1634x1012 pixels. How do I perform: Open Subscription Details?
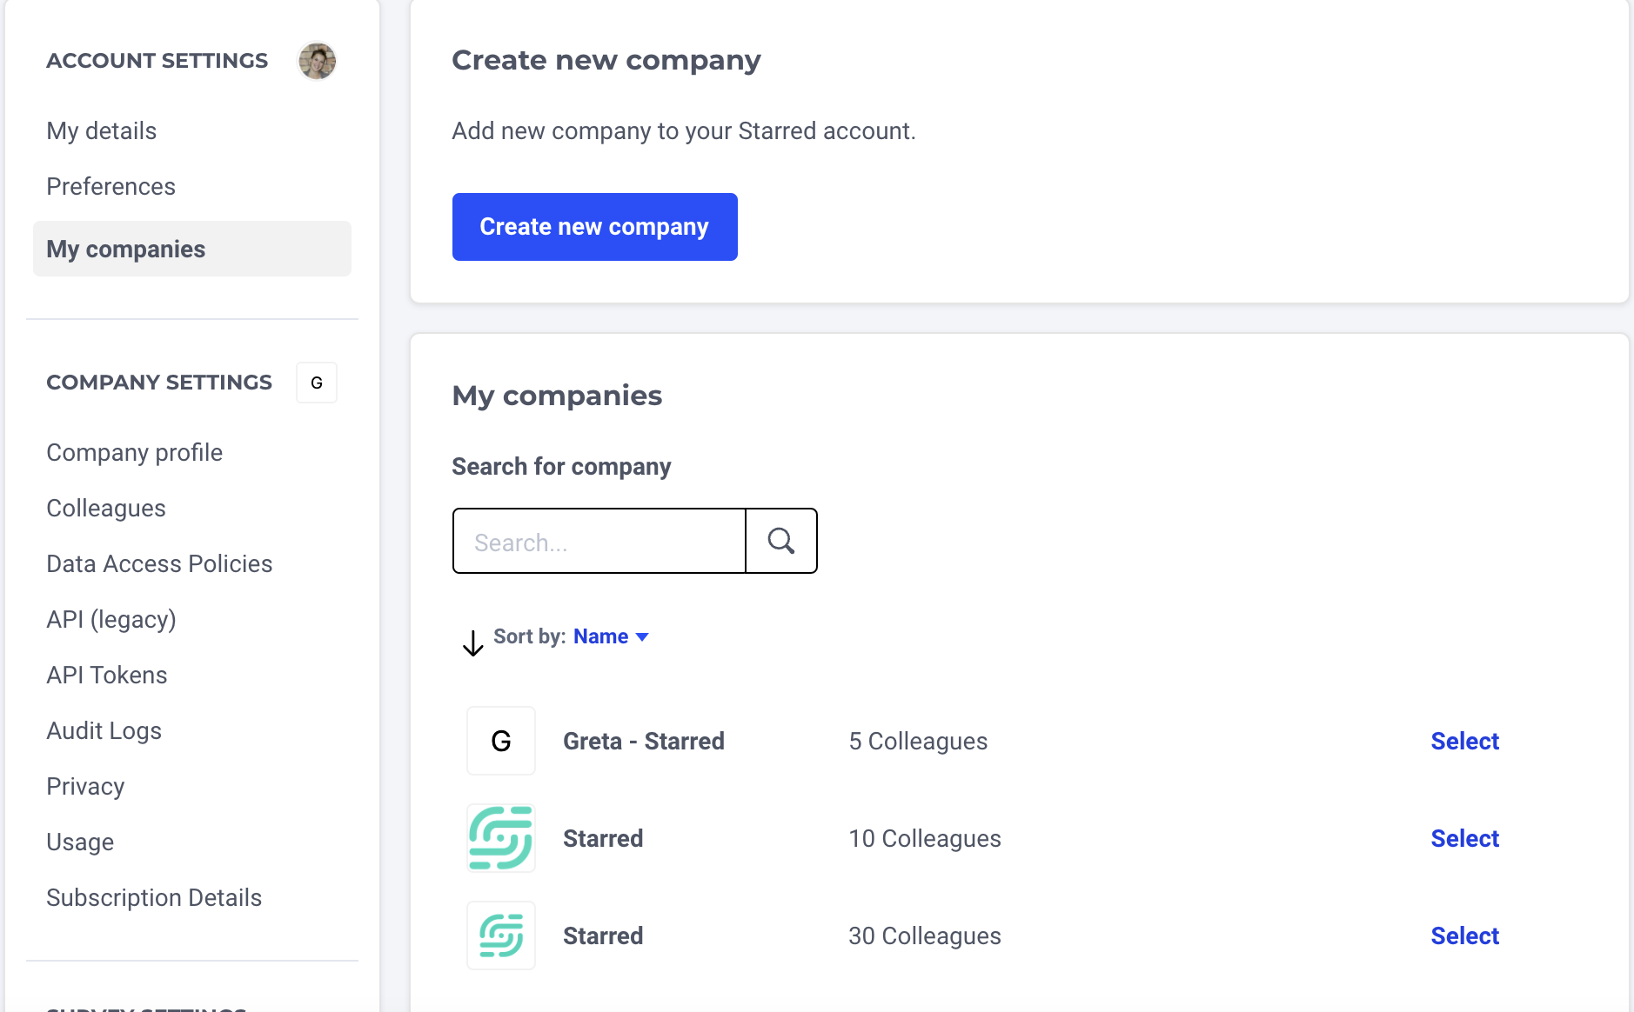click(154, 897)
